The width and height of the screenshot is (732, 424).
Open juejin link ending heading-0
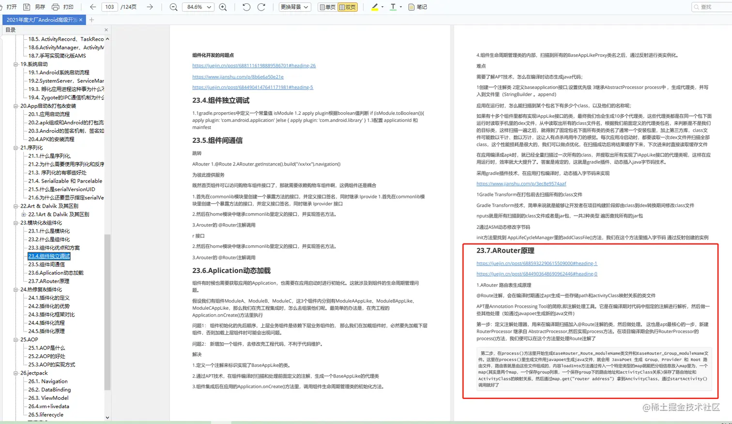pos(537,274)
